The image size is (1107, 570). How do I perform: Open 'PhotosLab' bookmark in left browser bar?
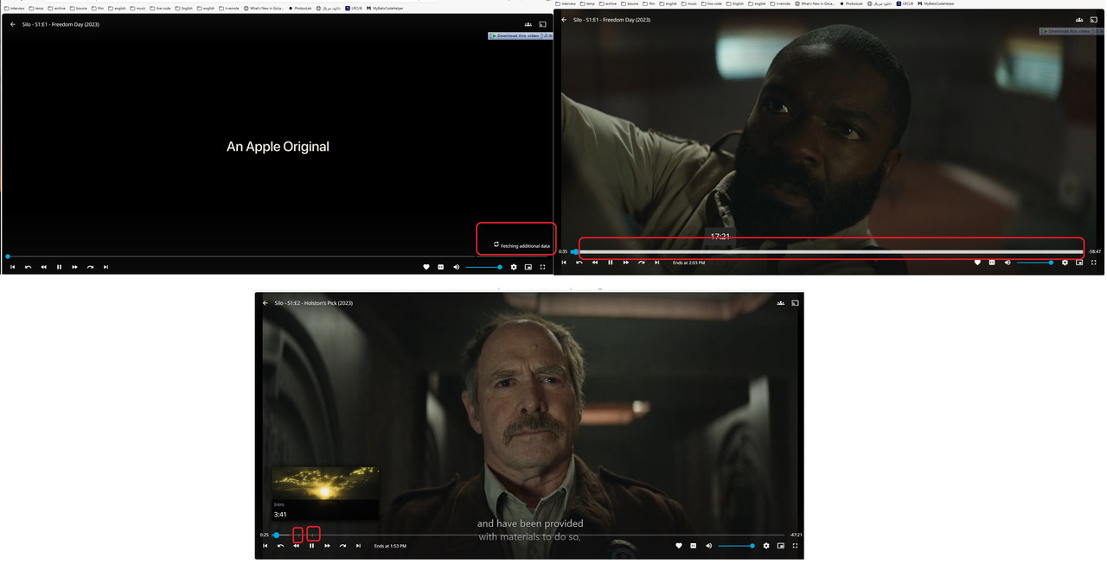(300, 8)
